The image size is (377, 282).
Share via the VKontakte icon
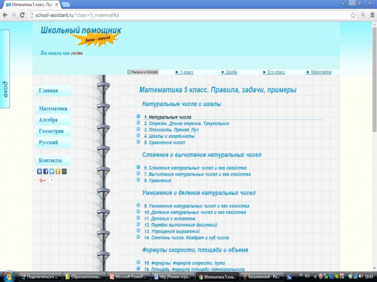point(40,171)
